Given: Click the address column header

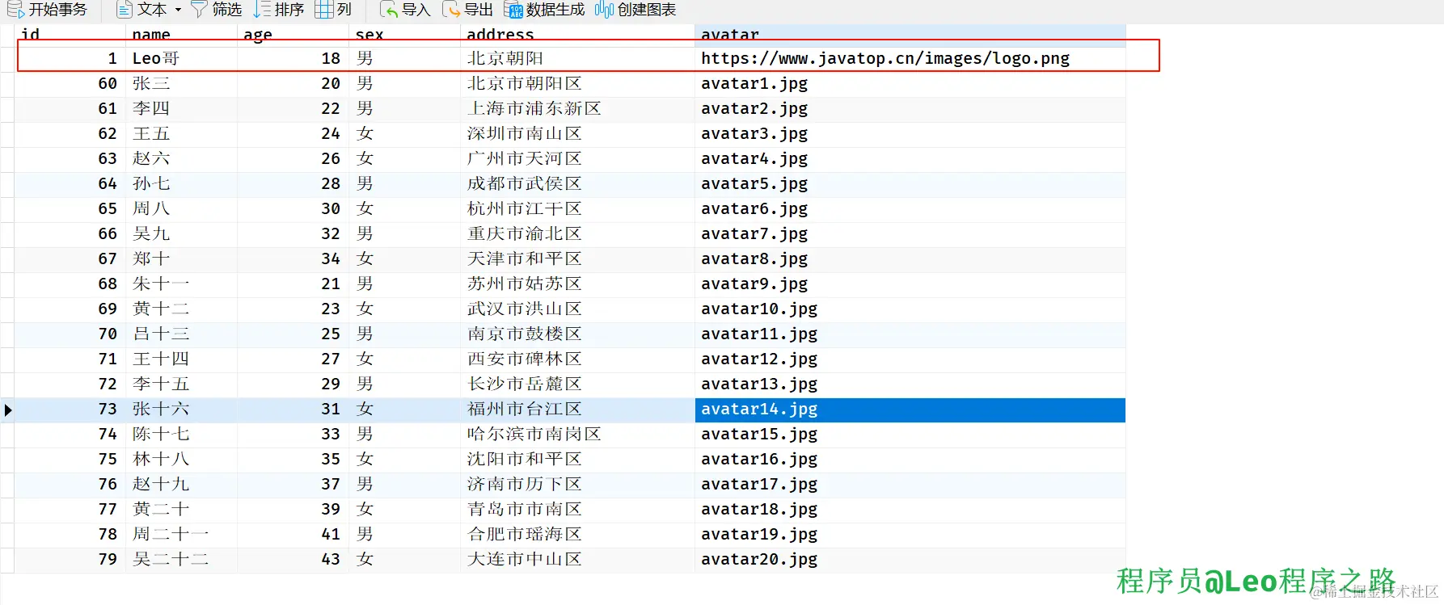Looking at the screenshot, I should point(577,34).
